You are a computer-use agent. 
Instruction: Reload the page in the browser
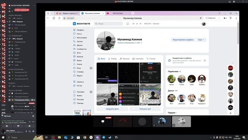click(59, 18)
